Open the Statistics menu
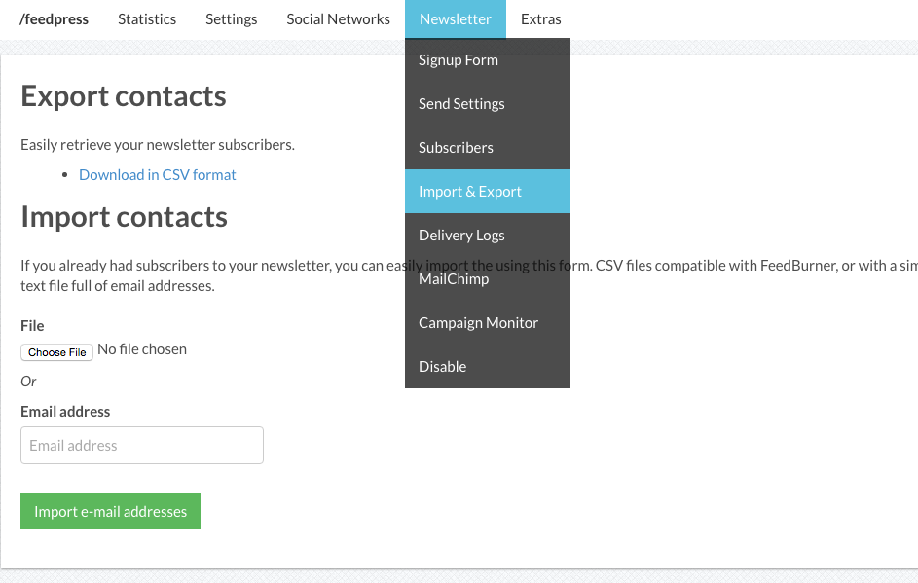918x583 pixels. (147, 18)
